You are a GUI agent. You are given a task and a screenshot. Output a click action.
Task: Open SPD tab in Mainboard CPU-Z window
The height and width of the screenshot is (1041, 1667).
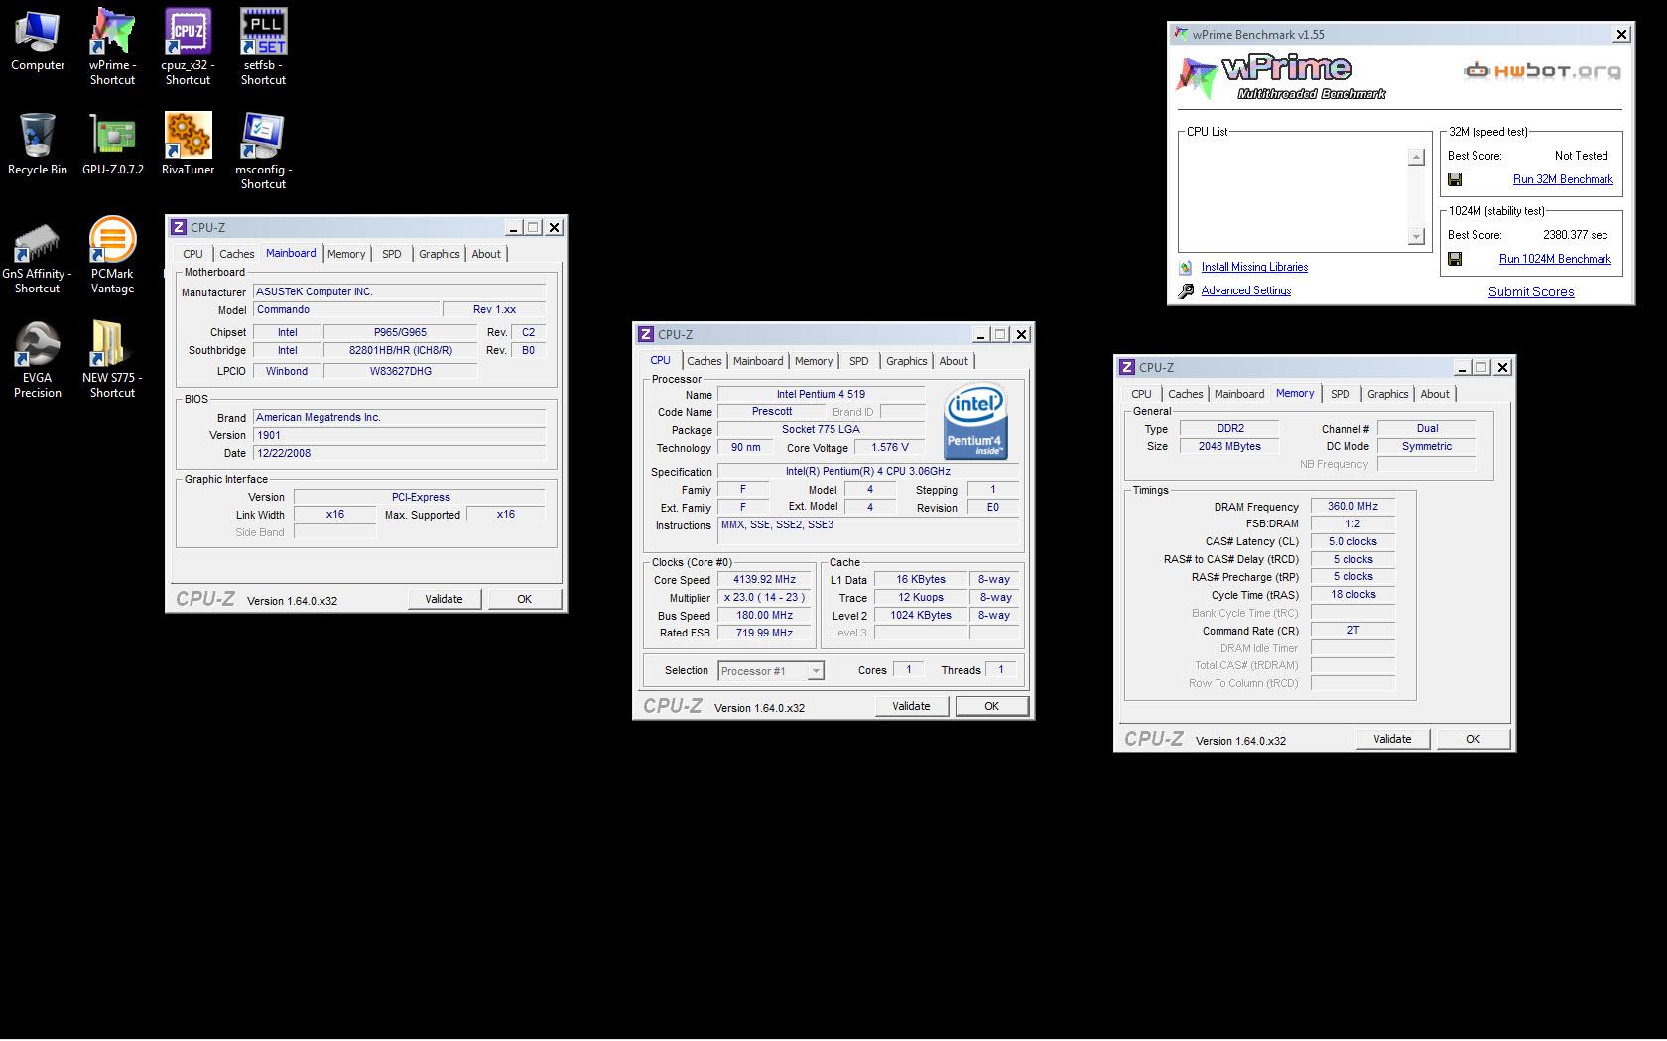[x=392, y=254]
